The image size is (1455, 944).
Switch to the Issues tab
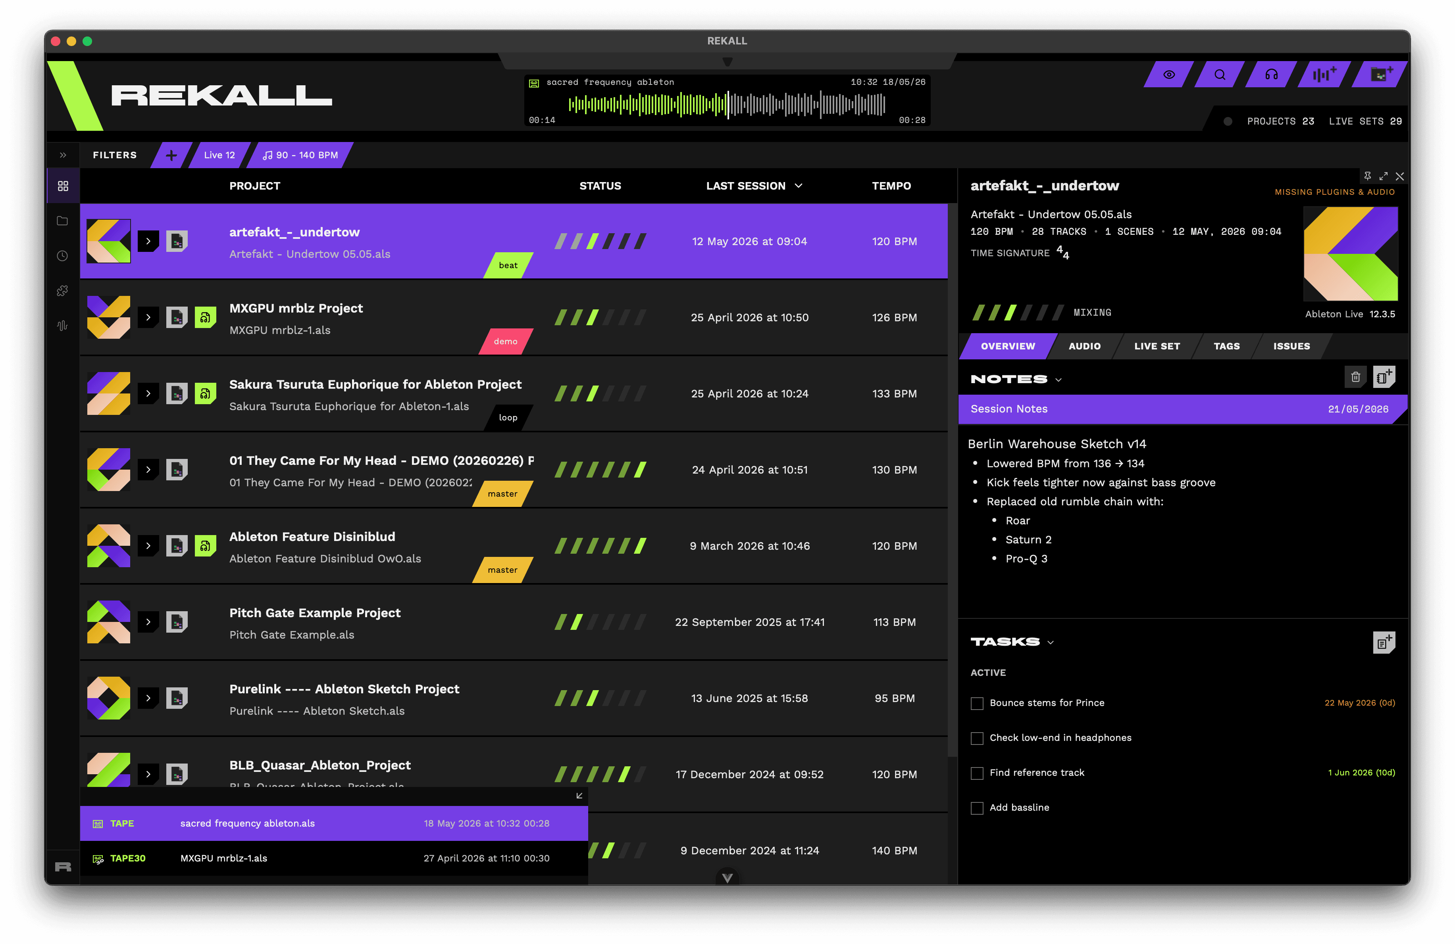1291,346
